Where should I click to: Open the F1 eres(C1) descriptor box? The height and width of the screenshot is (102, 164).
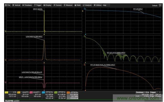click(x=23, y=95)
